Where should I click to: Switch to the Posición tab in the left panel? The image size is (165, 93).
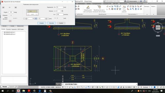tap(9, 29)
